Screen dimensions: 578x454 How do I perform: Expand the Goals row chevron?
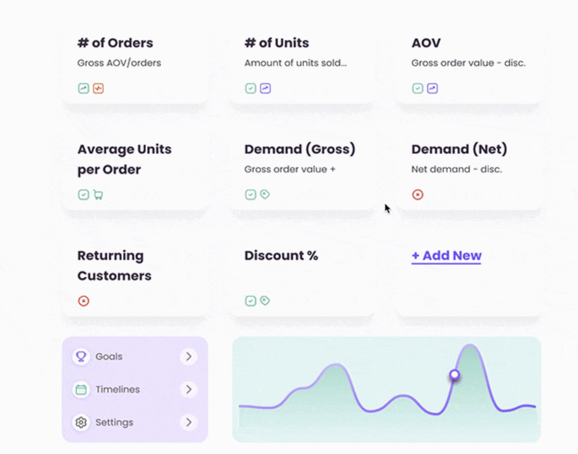tap(189, 357)
